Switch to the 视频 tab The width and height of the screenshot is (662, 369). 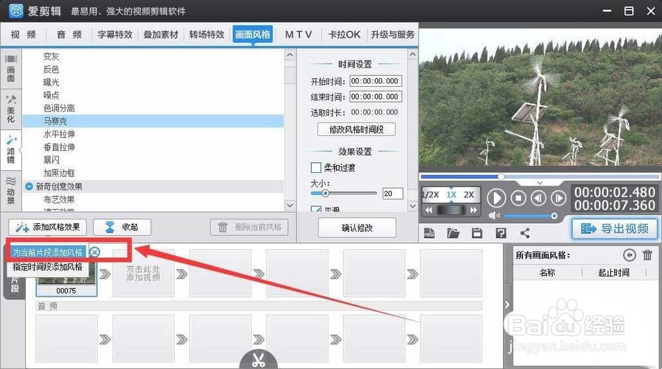point(23,34)
